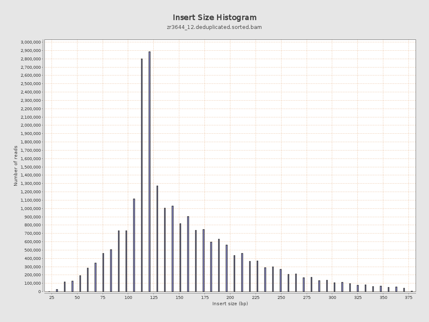Click the 2,500,000 y-axis tick label
The image size is (429, 322).
[x=31, y=84]
